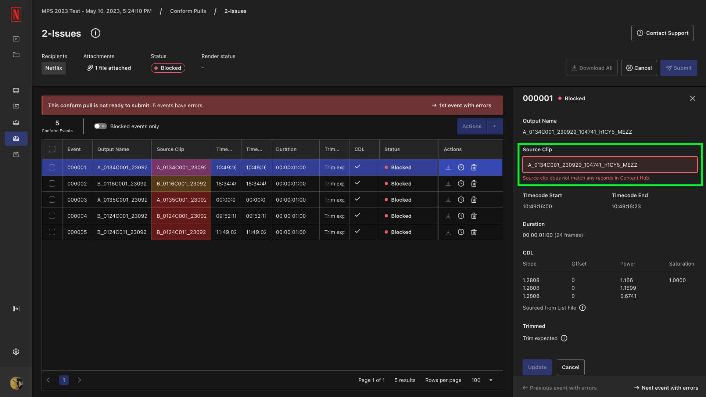Viewport: 706px width, 397px height.
Task: Click Source Clip cell of event 000005
Action: (182, 232)
